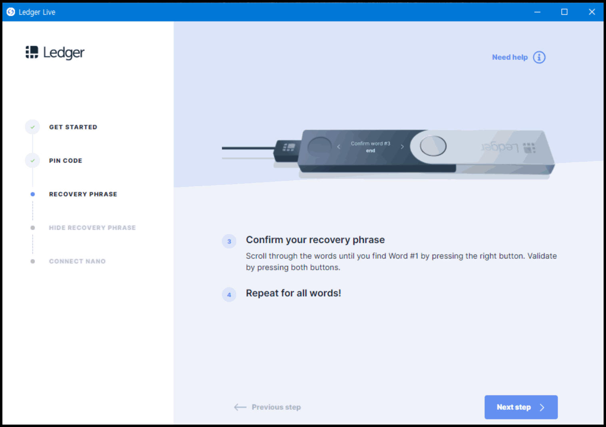Select the PIN Code step

point(66,161)
